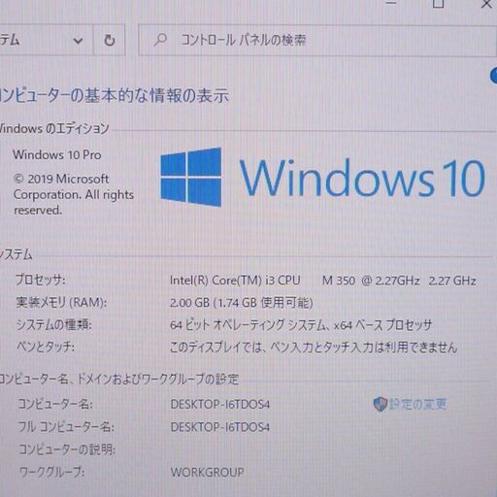Click the システム breadcrumb in address bar
The width and height of the screenshot is (497, 497).
click(x=10, y=40)
